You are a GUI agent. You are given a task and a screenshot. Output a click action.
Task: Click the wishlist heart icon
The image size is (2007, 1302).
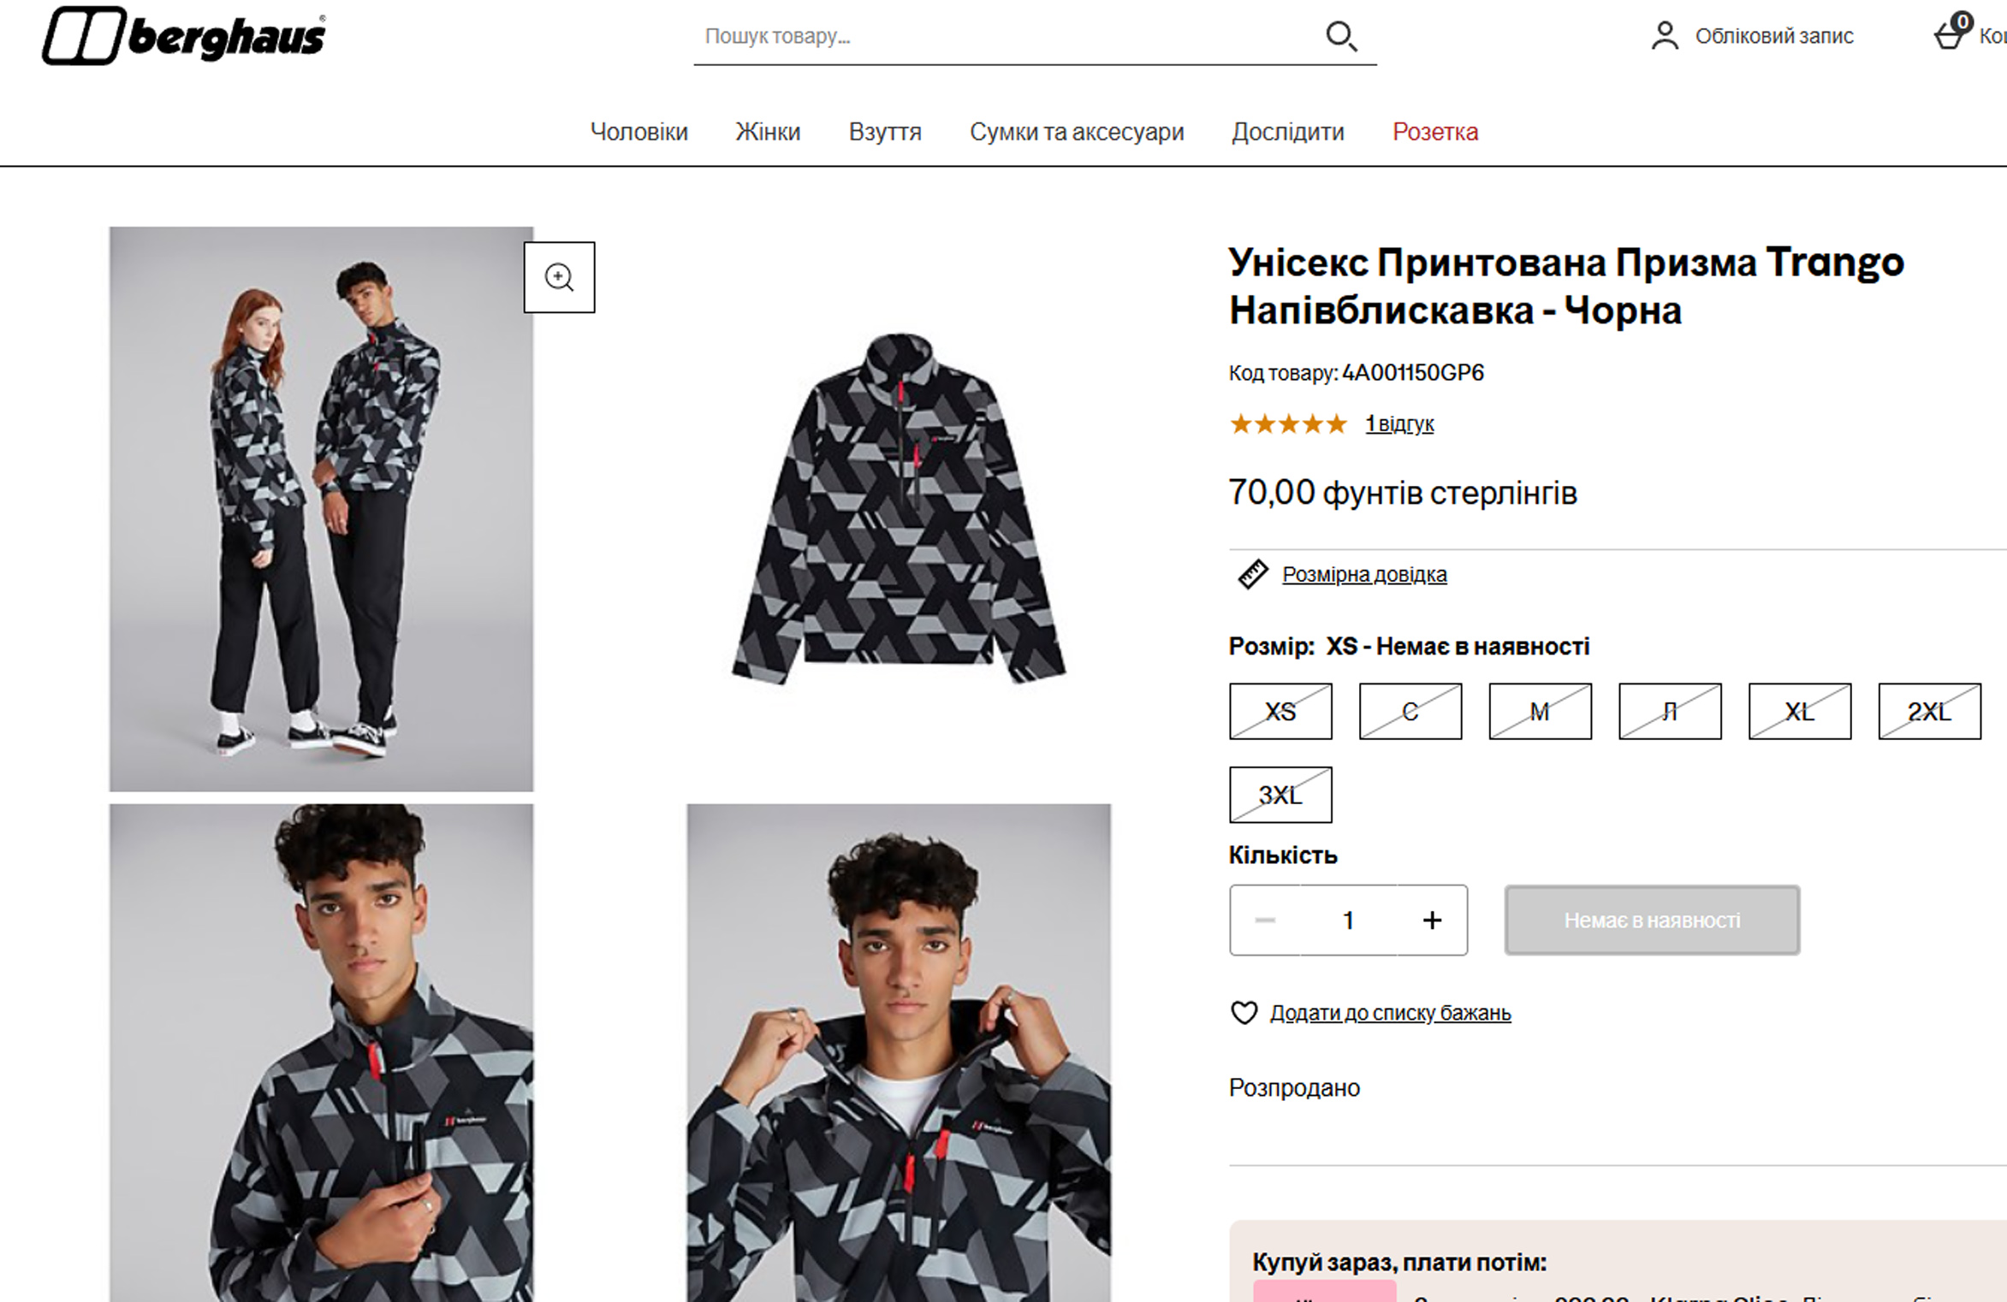(x=1244, y=1013)
